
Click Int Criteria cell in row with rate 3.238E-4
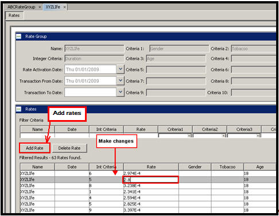106,186
